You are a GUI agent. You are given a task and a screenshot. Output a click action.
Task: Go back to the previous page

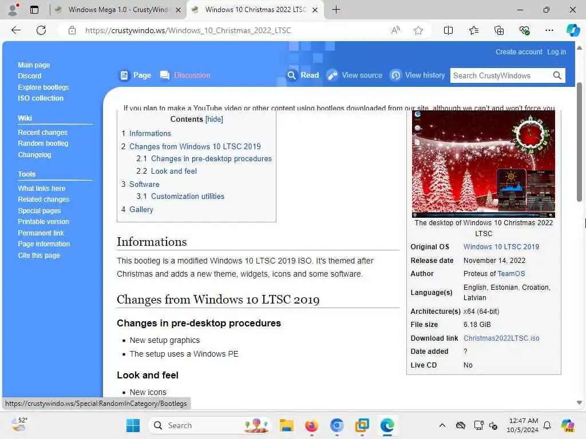coord(16,30)
